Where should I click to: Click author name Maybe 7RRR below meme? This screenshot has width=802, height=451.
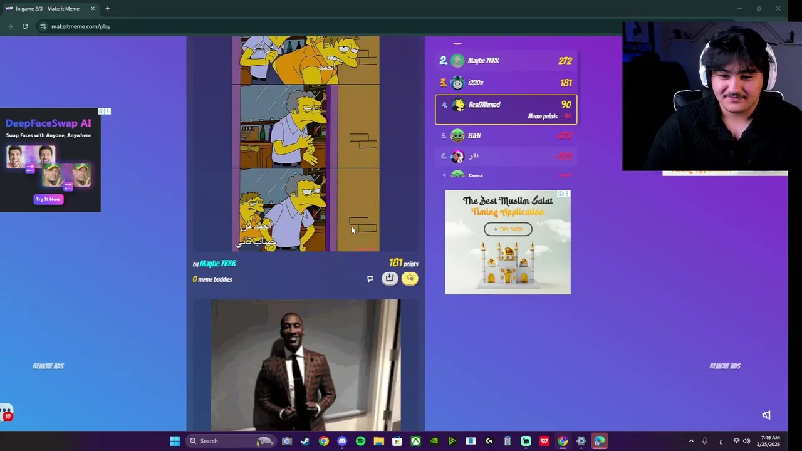(218, 264)
